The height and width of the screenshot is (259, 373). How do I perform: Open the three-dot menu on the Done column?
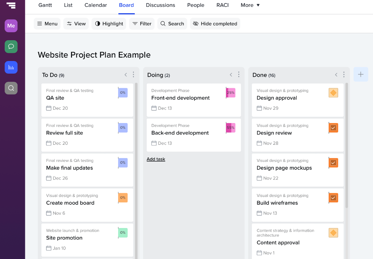pyautogui.click(x=344, y=74)
